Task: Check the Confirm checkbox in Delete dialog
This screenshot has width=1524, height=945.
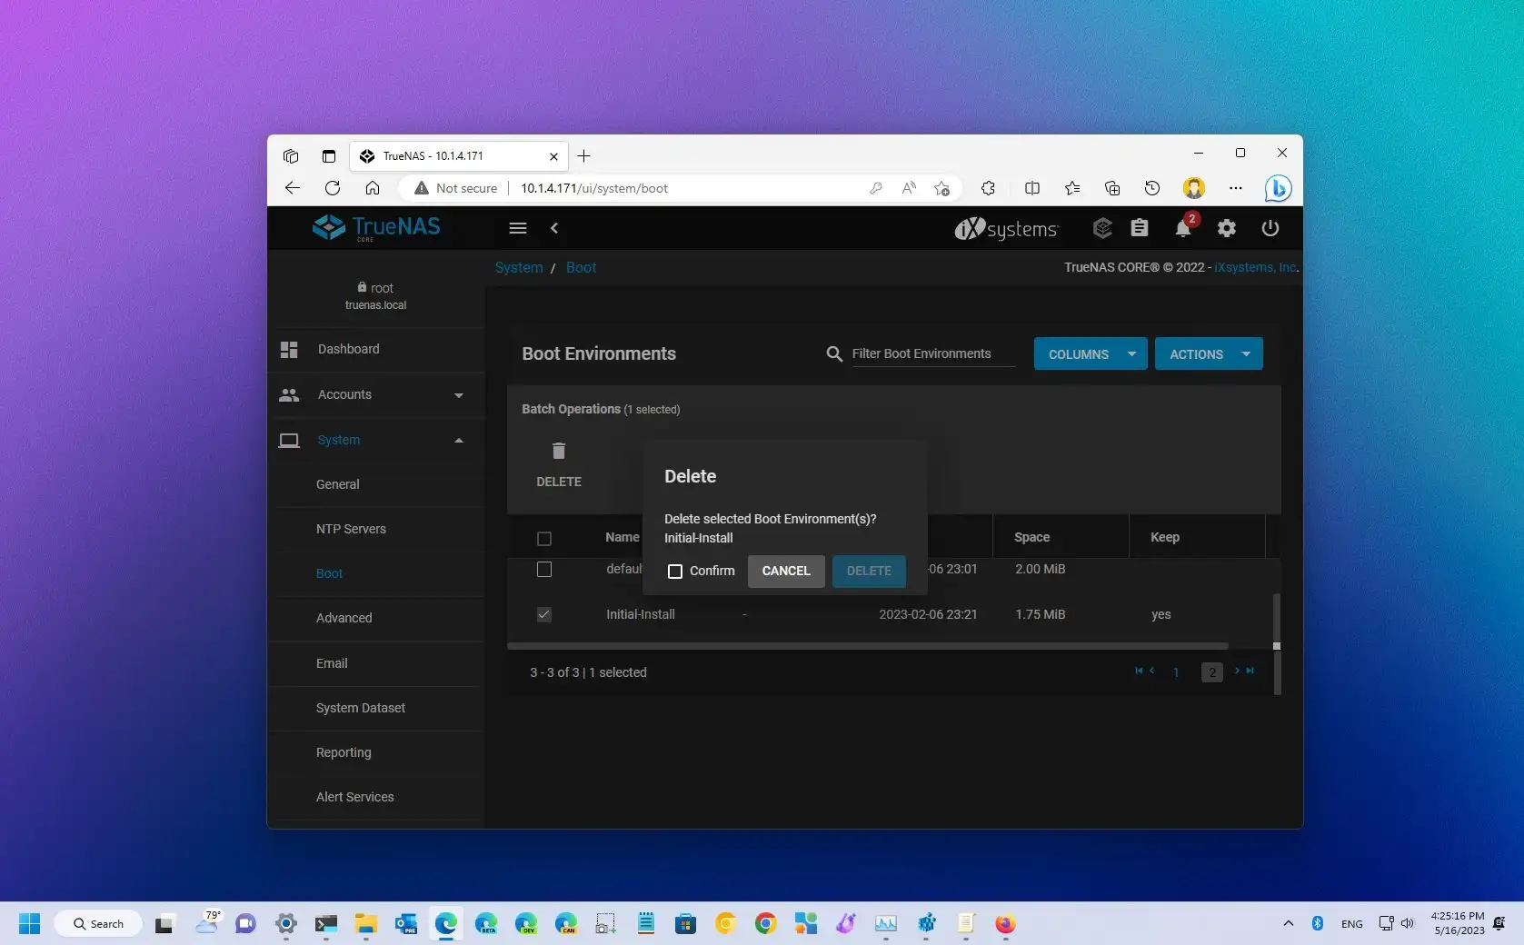Action: click(675, 572)
